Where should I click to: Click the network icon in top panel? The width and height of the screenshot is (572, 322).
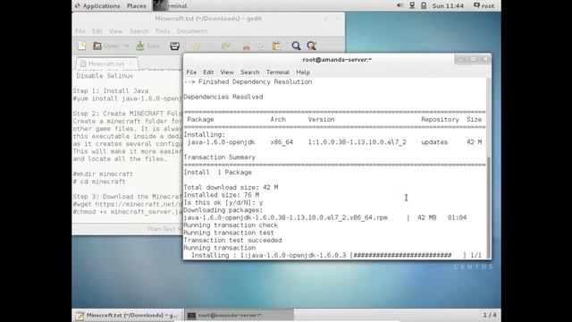[x=412, y=5]
